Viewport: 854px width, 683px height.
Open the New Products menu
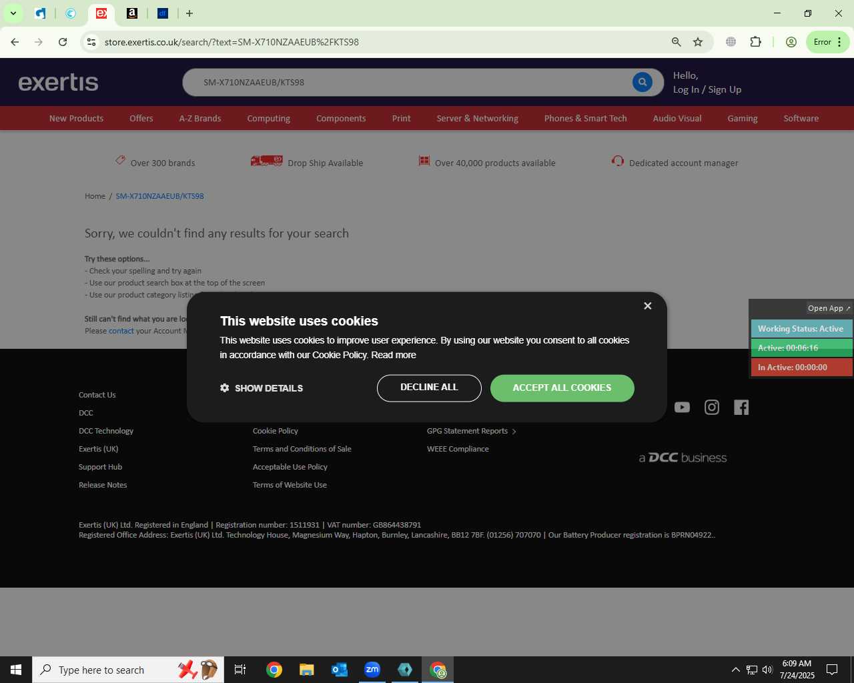76,118
